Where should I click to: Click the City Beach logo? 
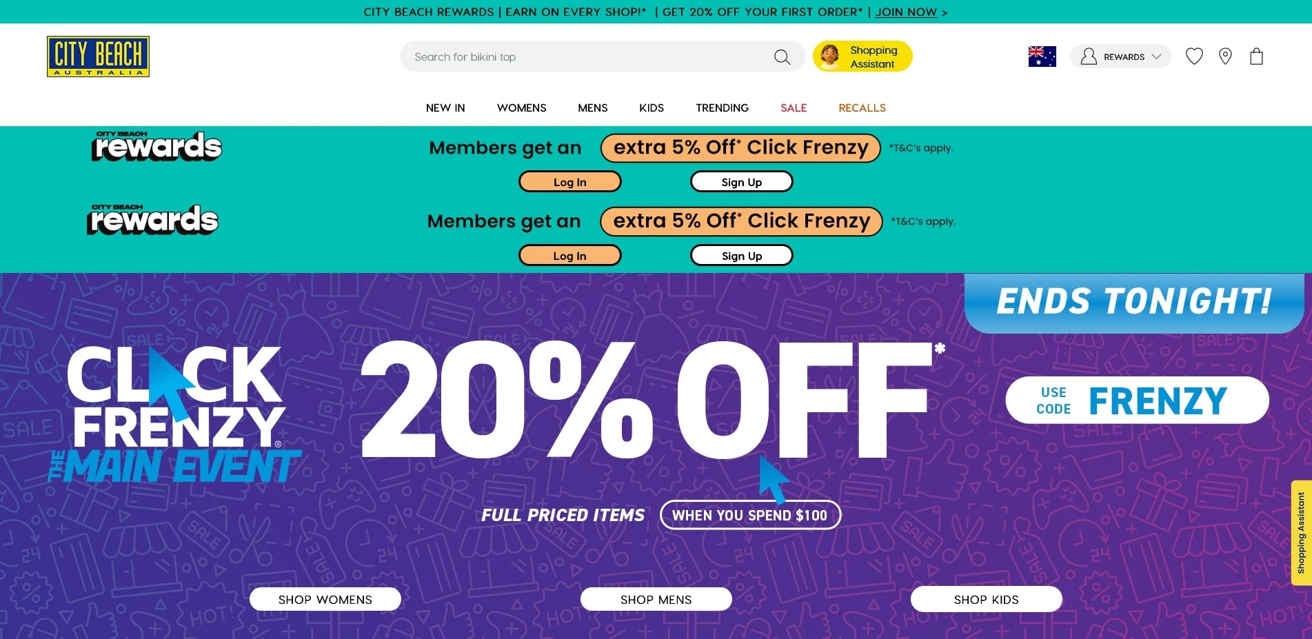(97, 56)
